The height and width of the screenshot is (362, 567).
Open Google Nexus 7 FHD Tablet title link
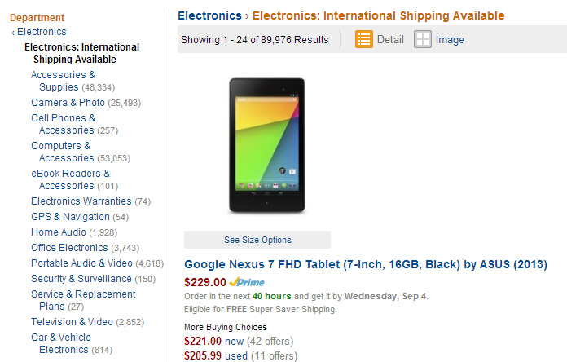[x=366, y=264]
